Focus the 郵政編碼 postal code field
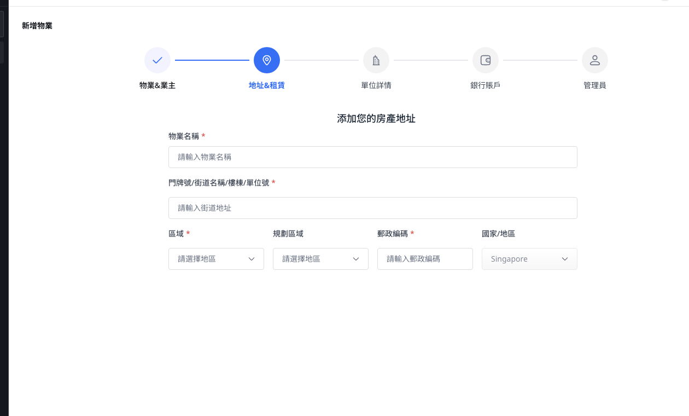 [425, 259]
